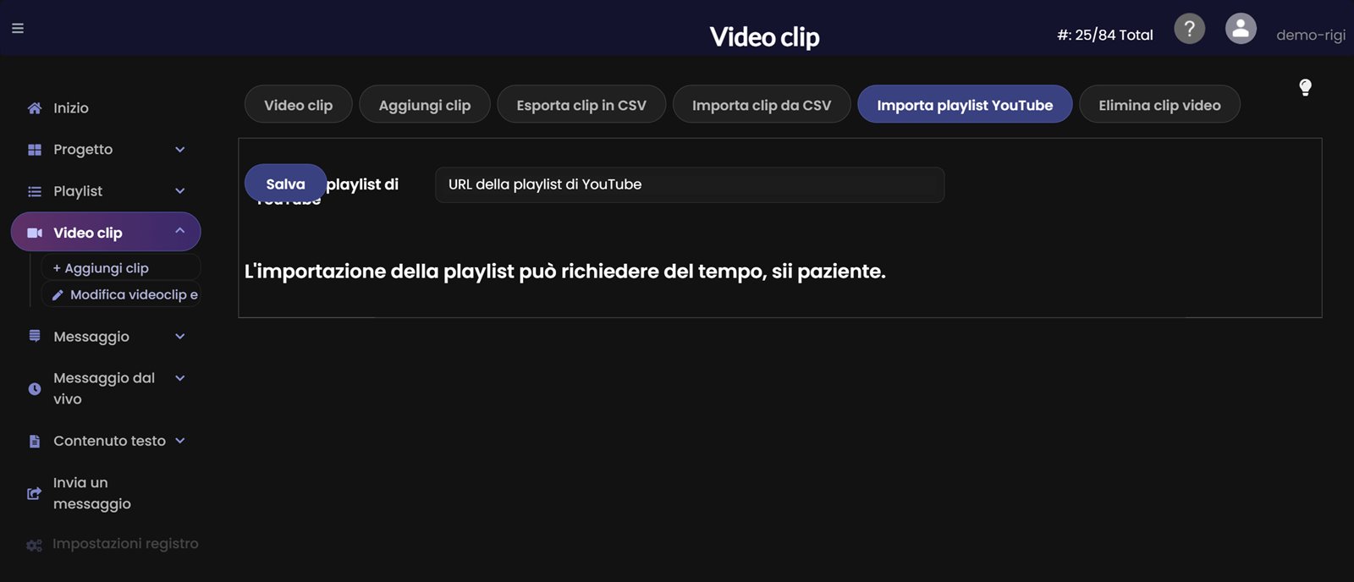Open the Contenuto testo menu label
Screen dimensions: 1354x582
(109, 441)
